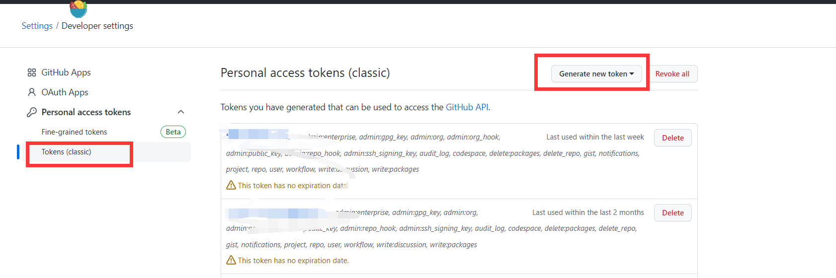This screenshot has height=278, width=836.
Task: Open the GitHub Apps sidebar label
Action: 66,72
